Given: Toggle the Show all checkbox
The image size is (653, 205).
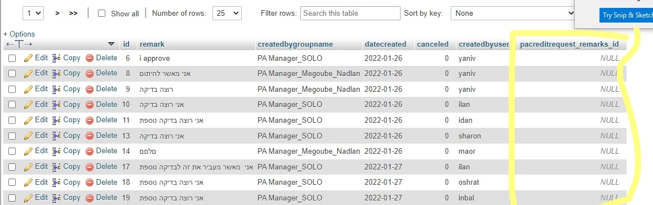Looking at the screenshot, I should [101, 14].
